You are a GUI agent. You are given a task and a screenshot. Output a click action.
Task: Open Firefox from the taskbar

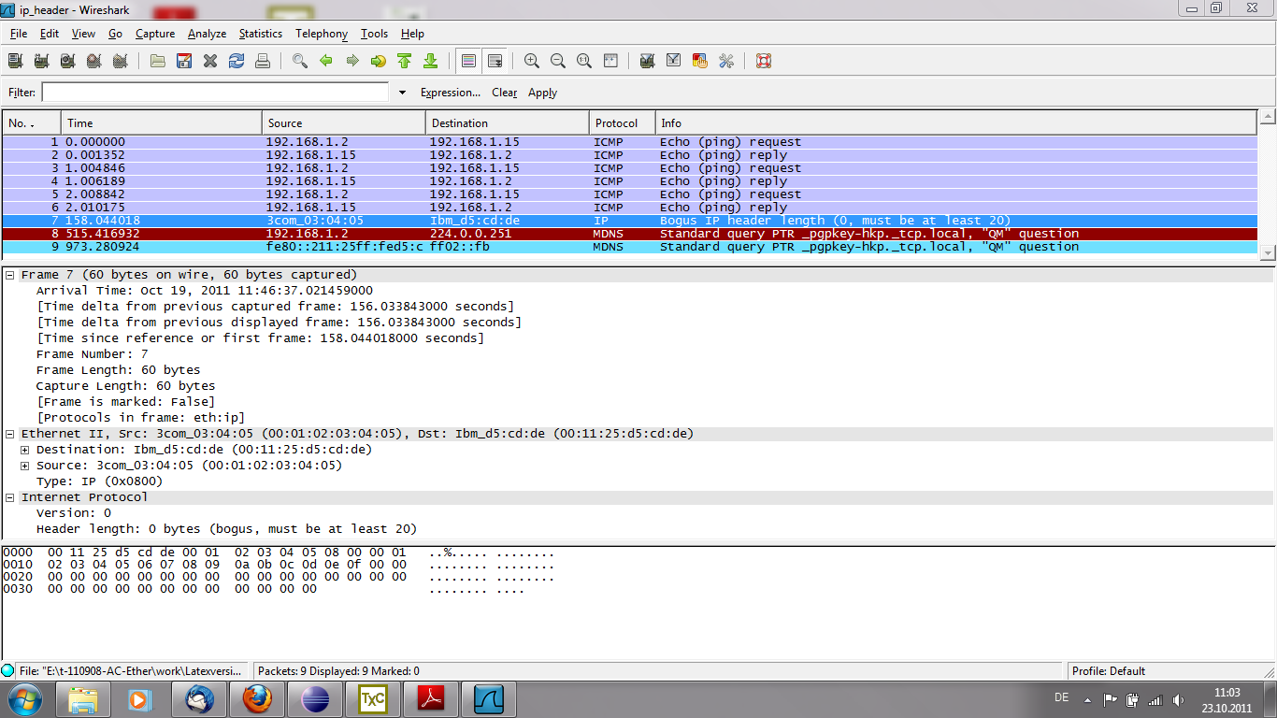tap(257, 699)
